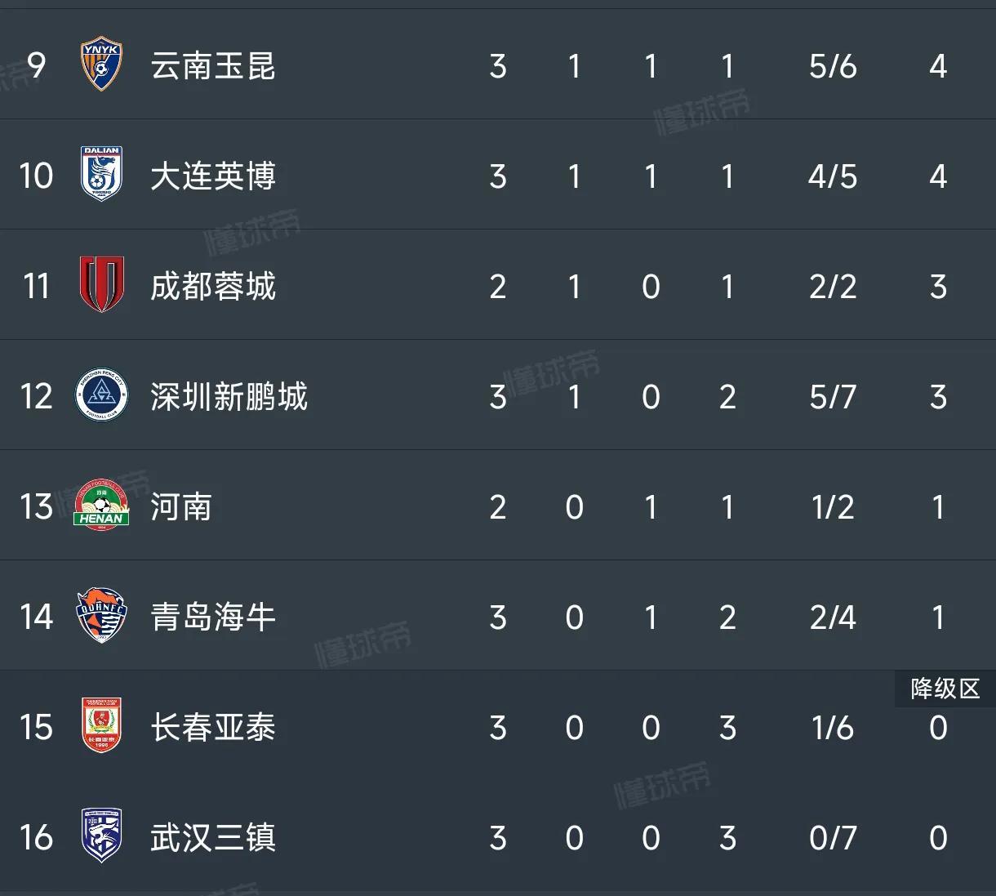Click the Yunnan Yukun team crest
Image resolution: width=996 pixels, height=896 pixels.
click(x=101, y=65)
